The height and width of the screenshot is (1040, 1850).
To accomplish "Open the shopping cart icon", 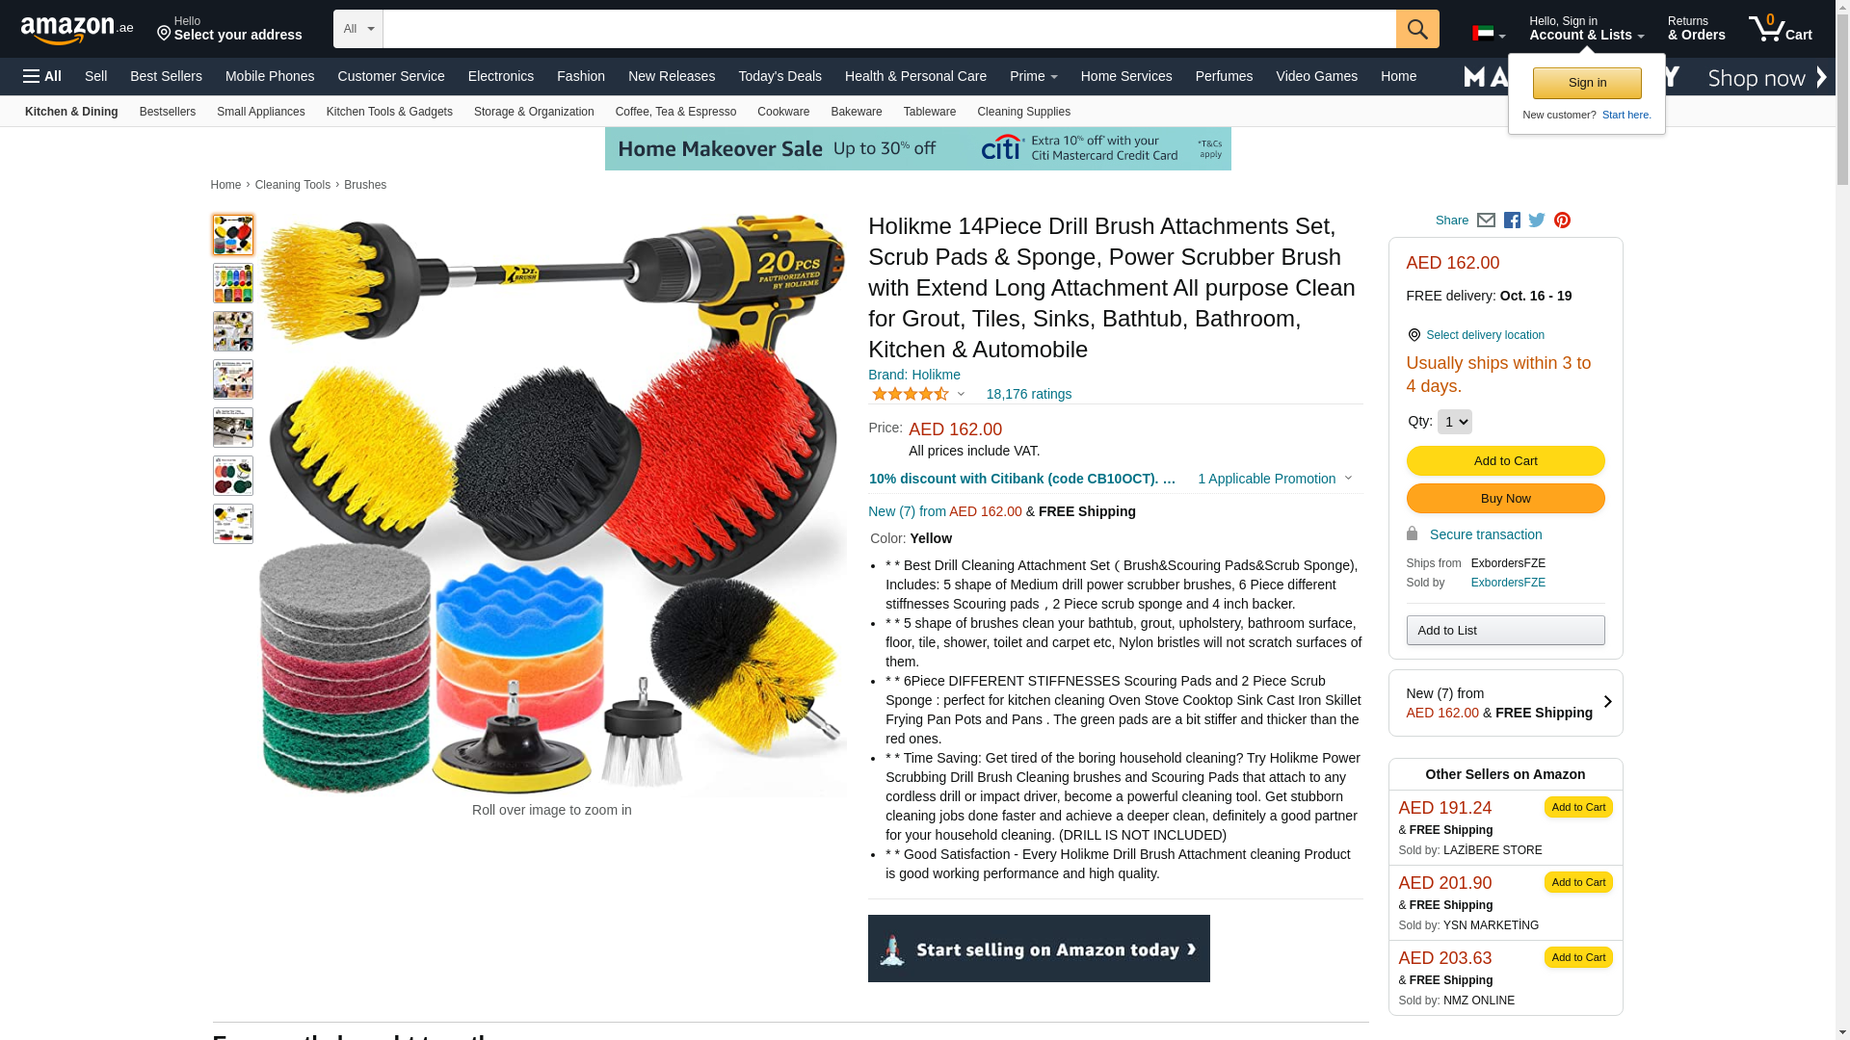I will click(1781, 28).
